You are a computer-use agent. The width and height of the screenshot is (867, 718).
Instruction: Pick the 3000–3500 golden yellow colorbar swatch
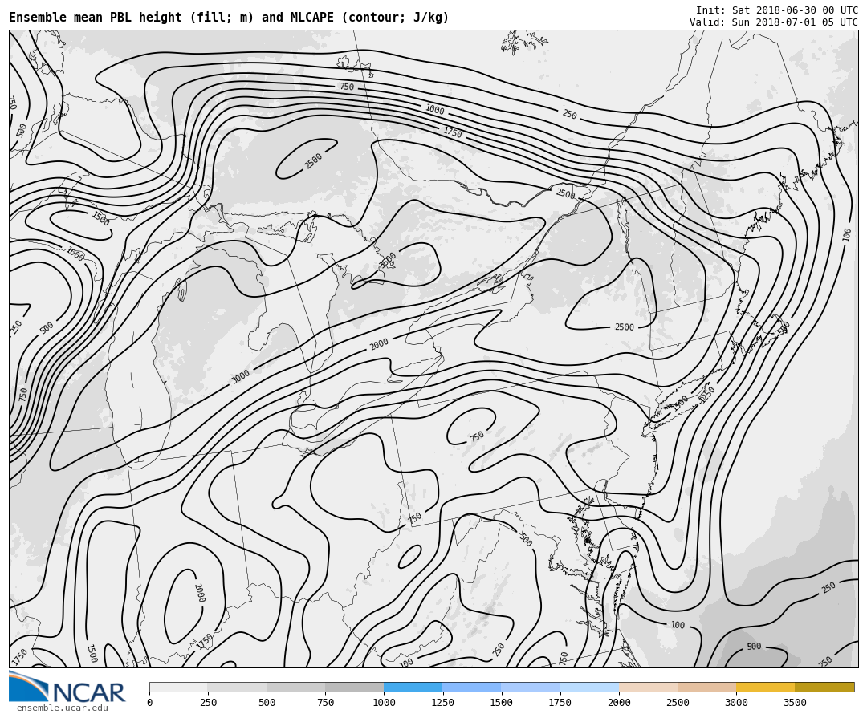(x=765, y=687)
